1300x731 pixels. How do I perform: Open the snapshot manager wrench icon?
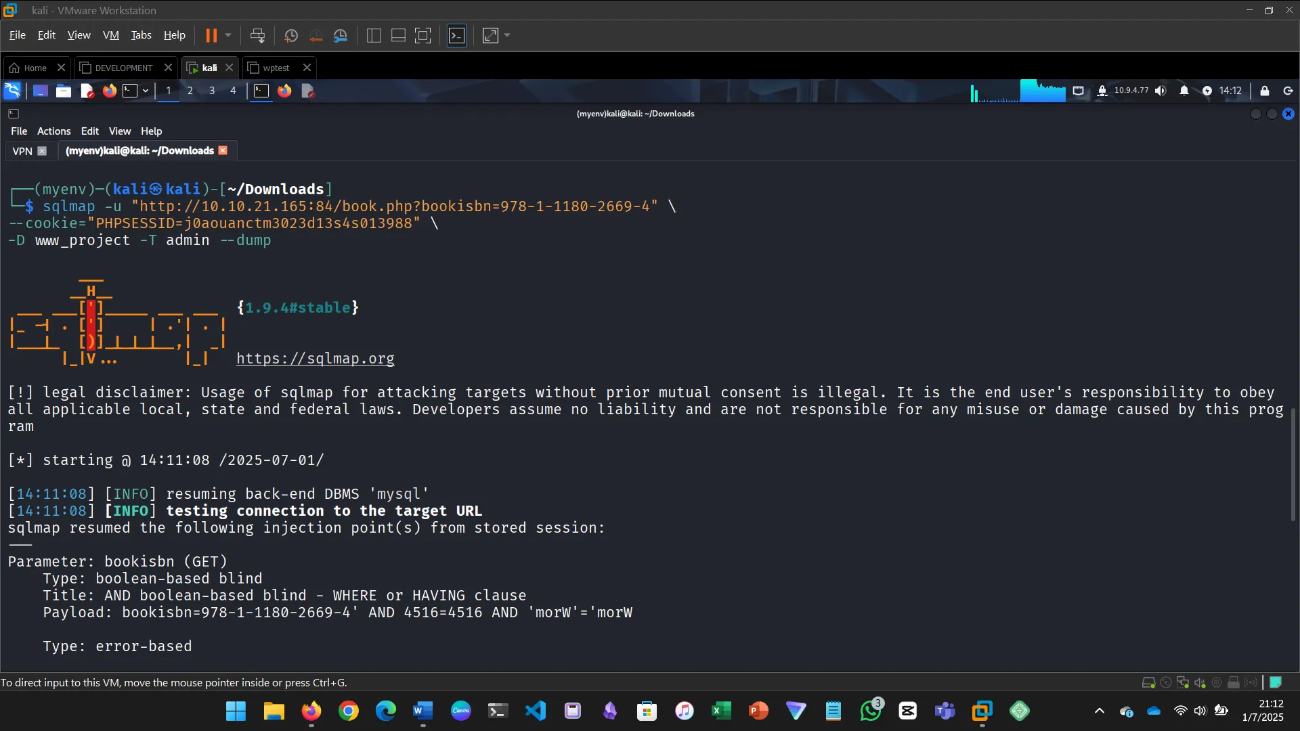coord(341,35)
